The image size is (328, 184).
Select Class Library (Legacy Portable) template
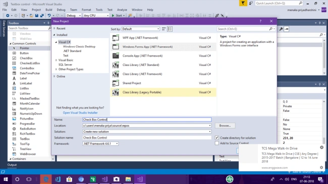(163, 92)
